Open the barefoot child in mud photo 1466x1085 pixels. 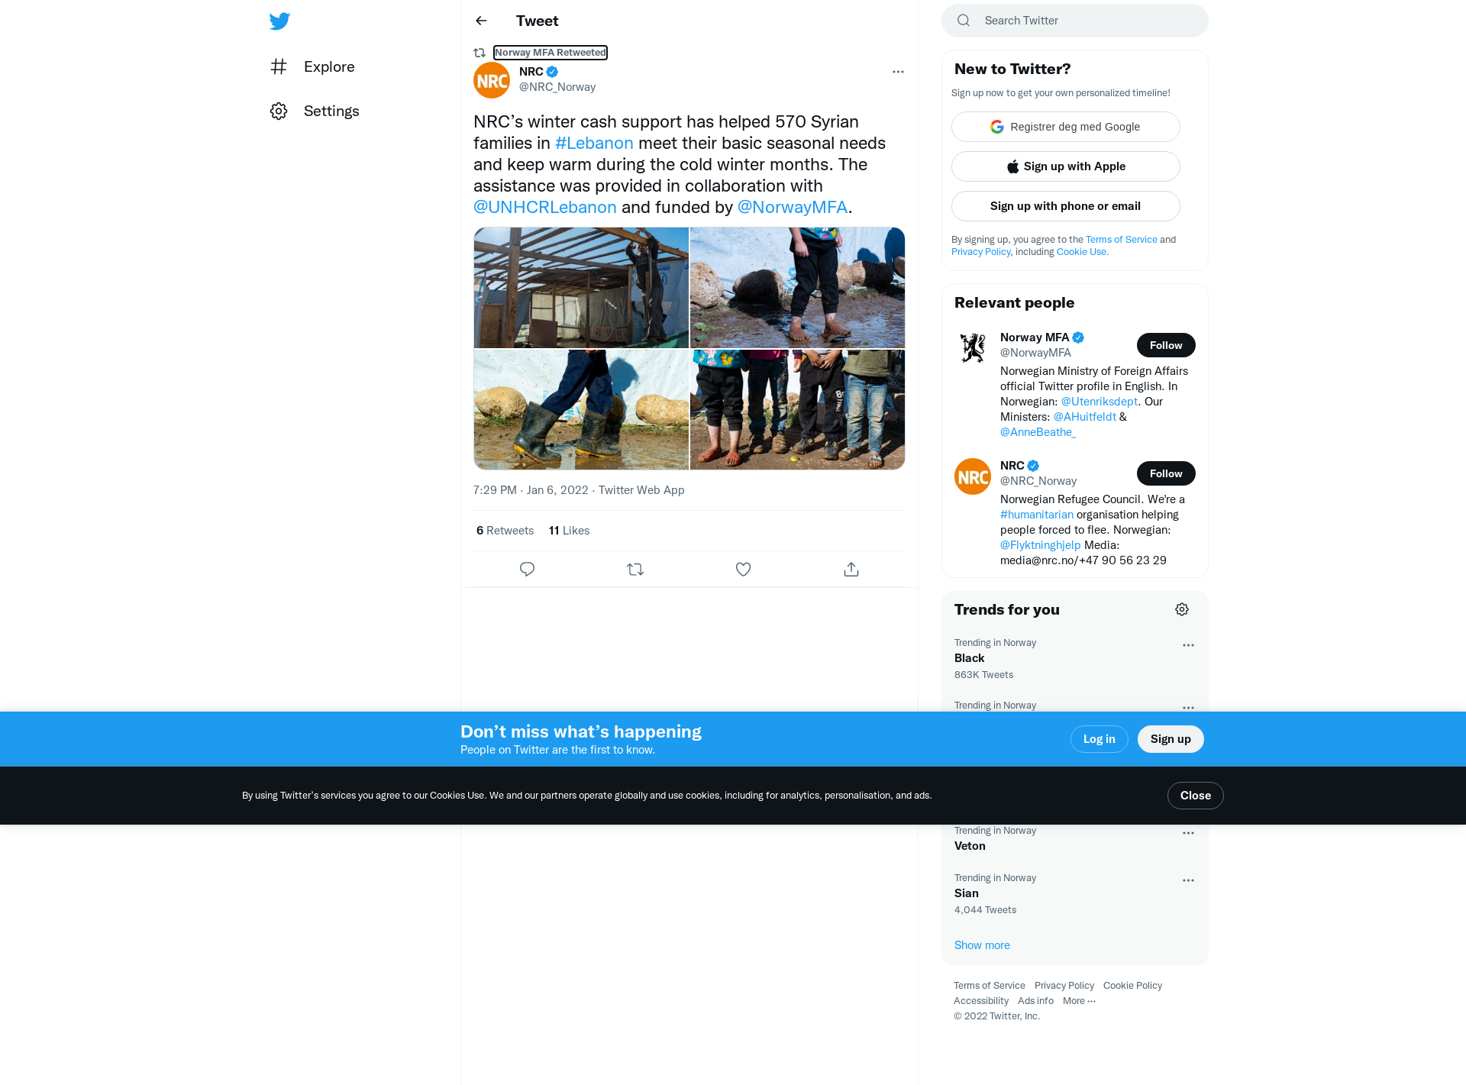click(x=797, y=288)
